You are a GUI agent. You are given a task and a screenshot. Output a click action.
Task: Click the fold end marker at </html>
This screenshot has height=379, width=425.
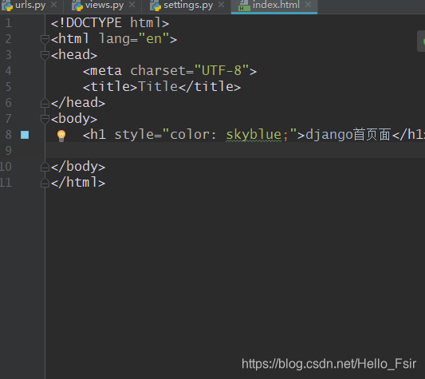pyautogui.click(x=45, y=183)
